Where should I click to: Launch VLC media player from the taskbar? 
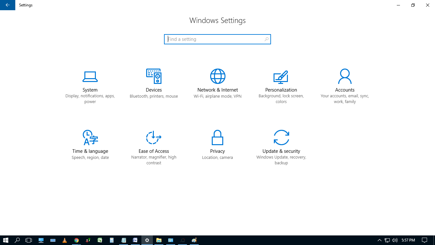point(65,240)
